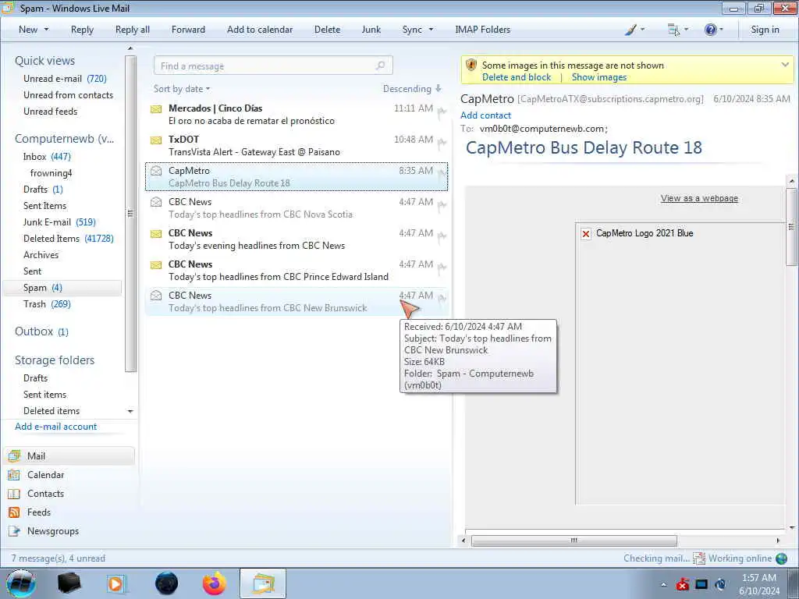The image size is (799, 599).
Task: Click the Show images link
Action: click(x=598, y=77)
